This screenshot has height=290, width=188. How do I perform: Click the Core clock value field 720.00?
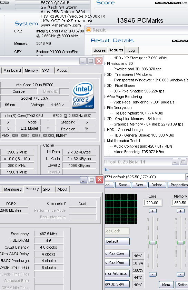(x=152, y=203)
